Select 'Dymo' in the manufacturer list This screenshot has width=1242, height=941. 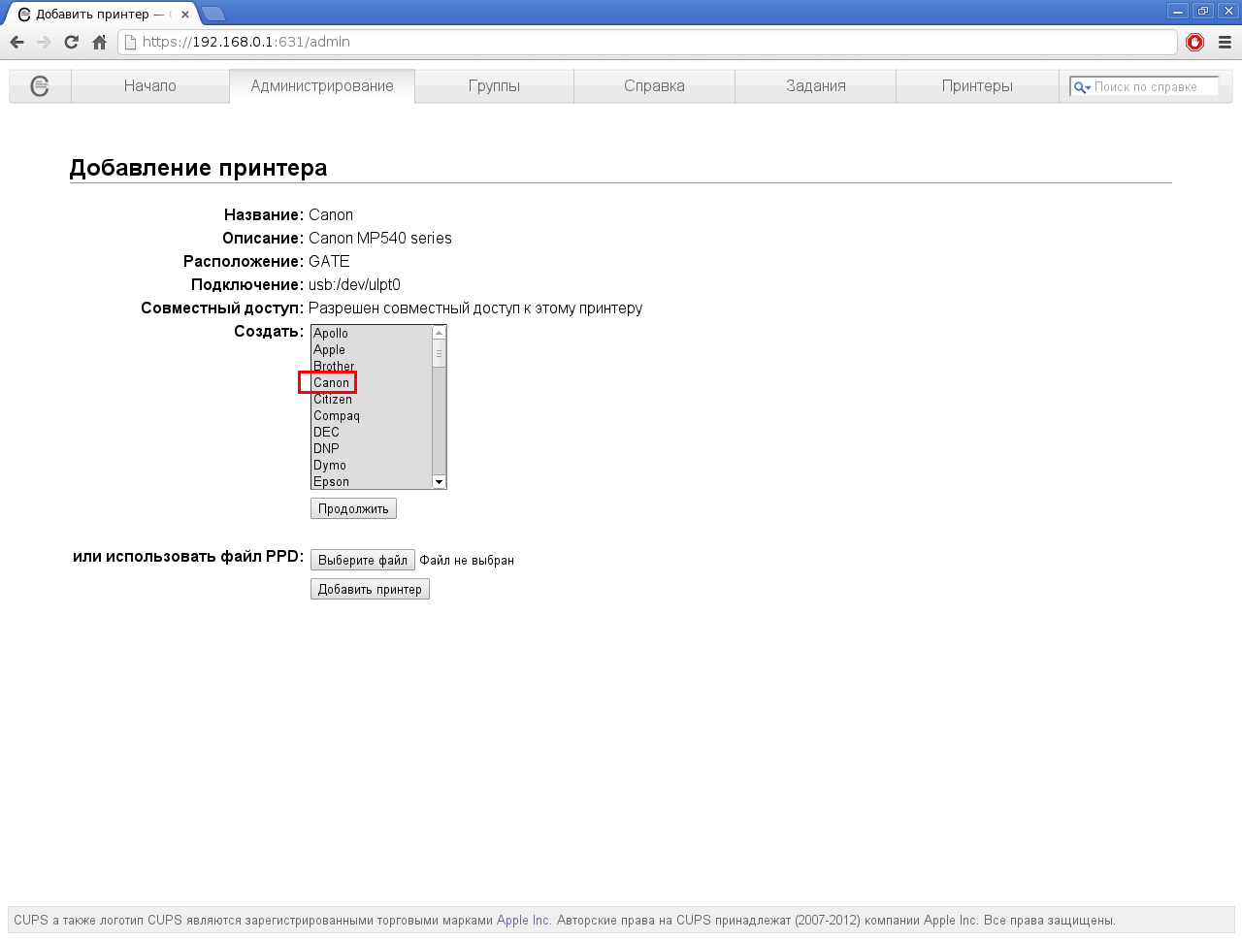(372, 465)
